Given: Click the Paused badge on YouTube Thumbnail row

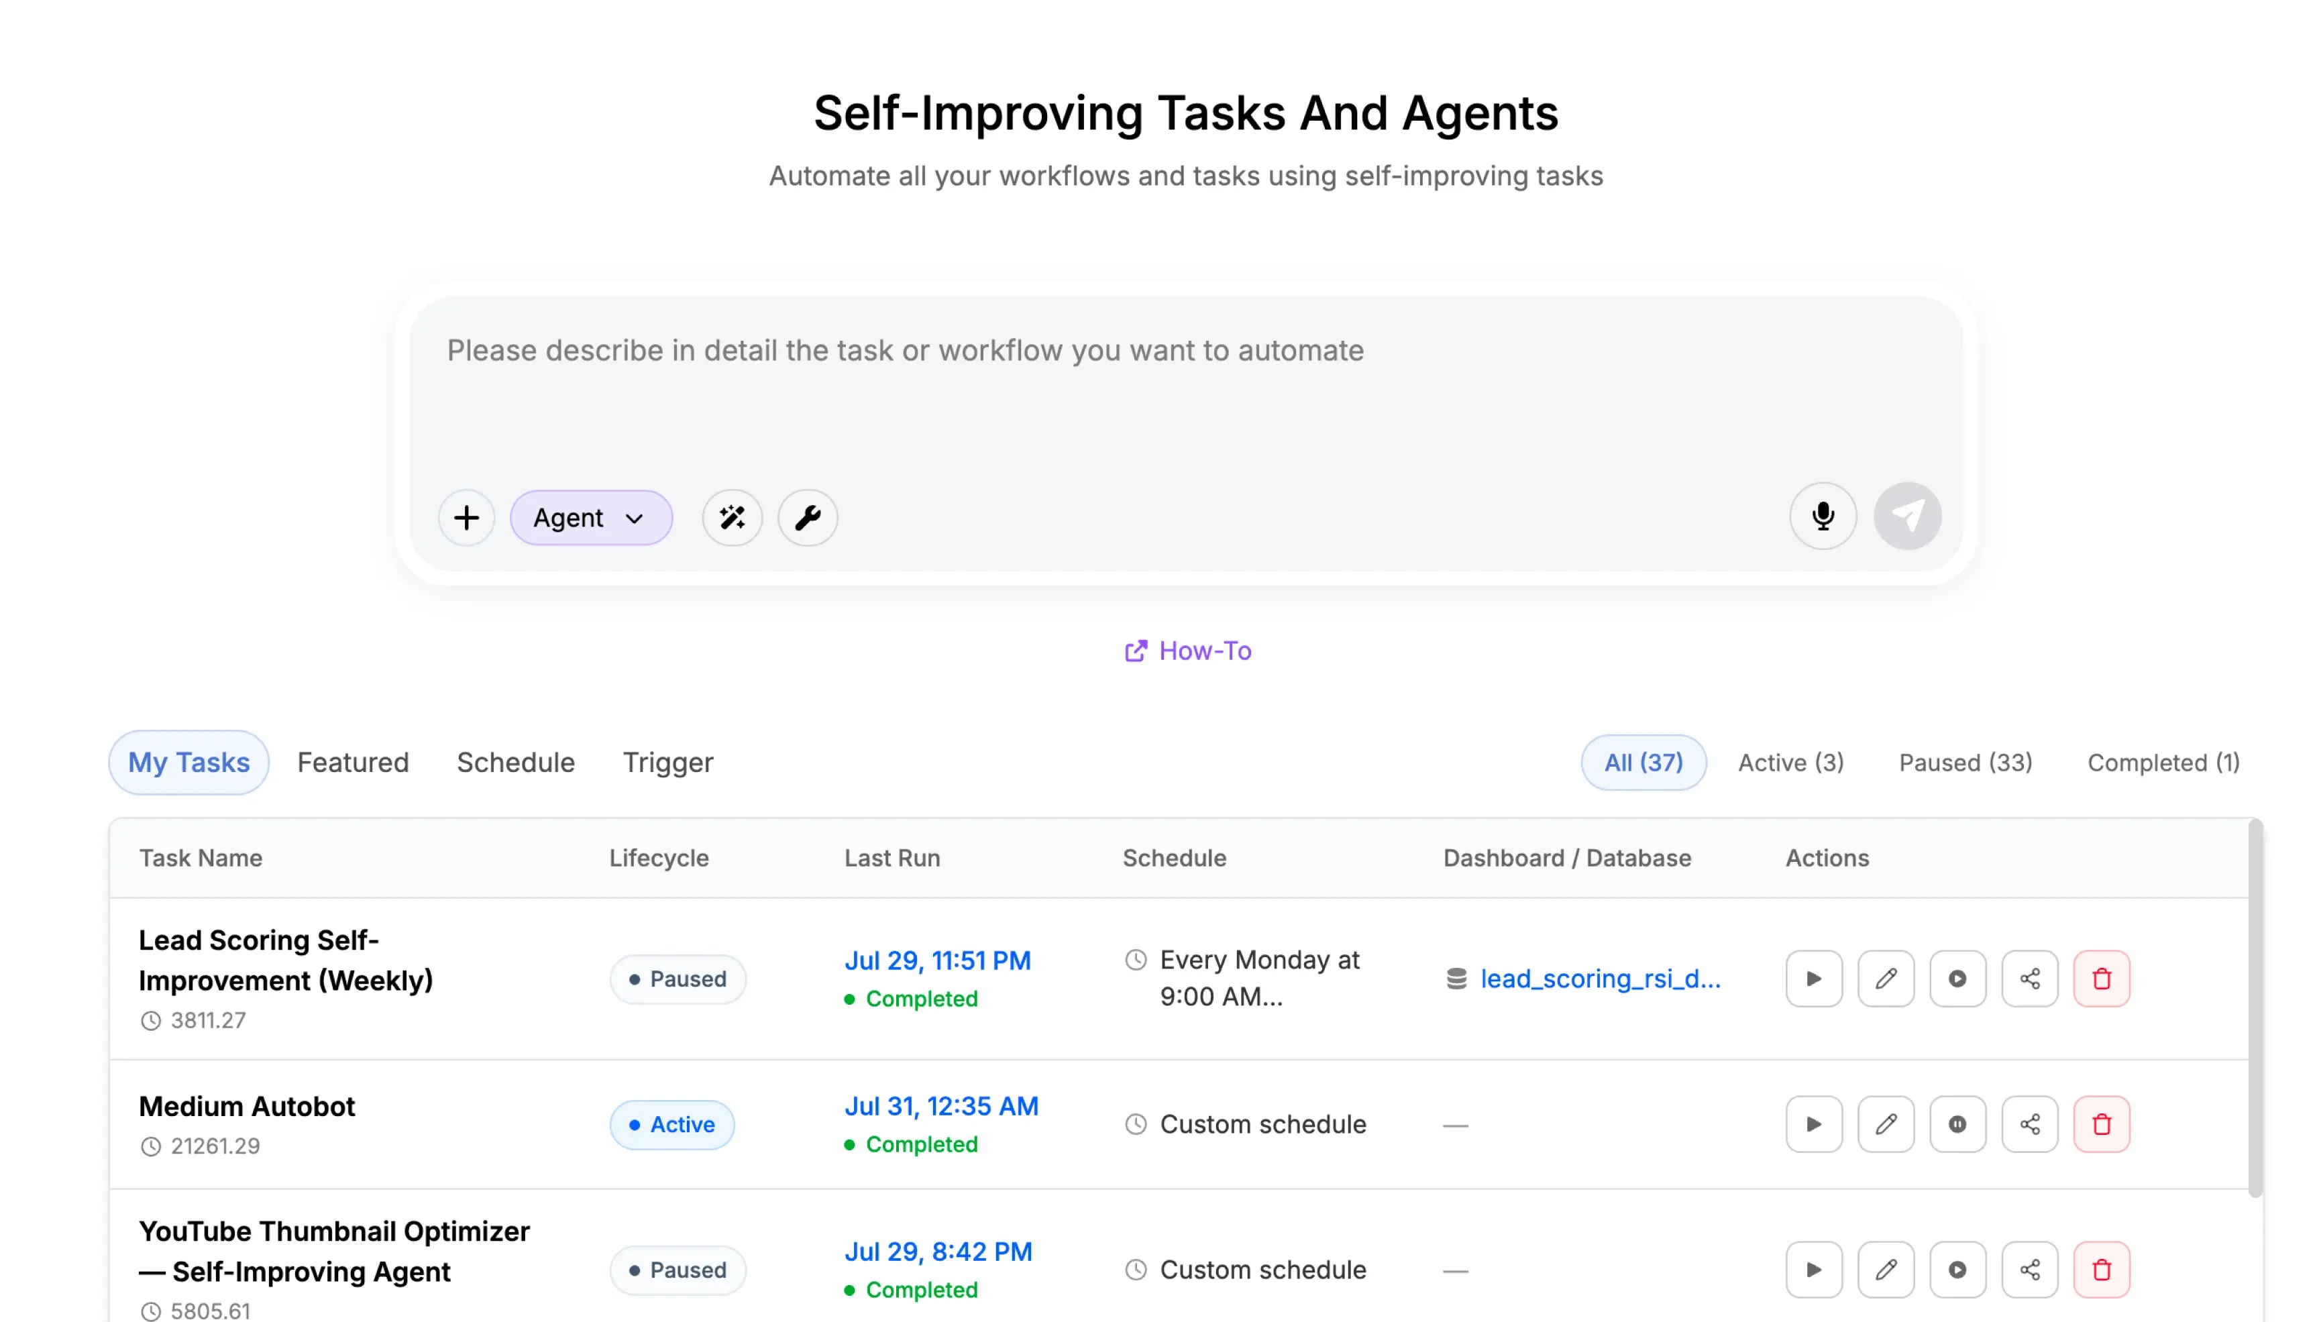Looking at the screenshot, I should pyautogui.click(x=678, y=1269).
